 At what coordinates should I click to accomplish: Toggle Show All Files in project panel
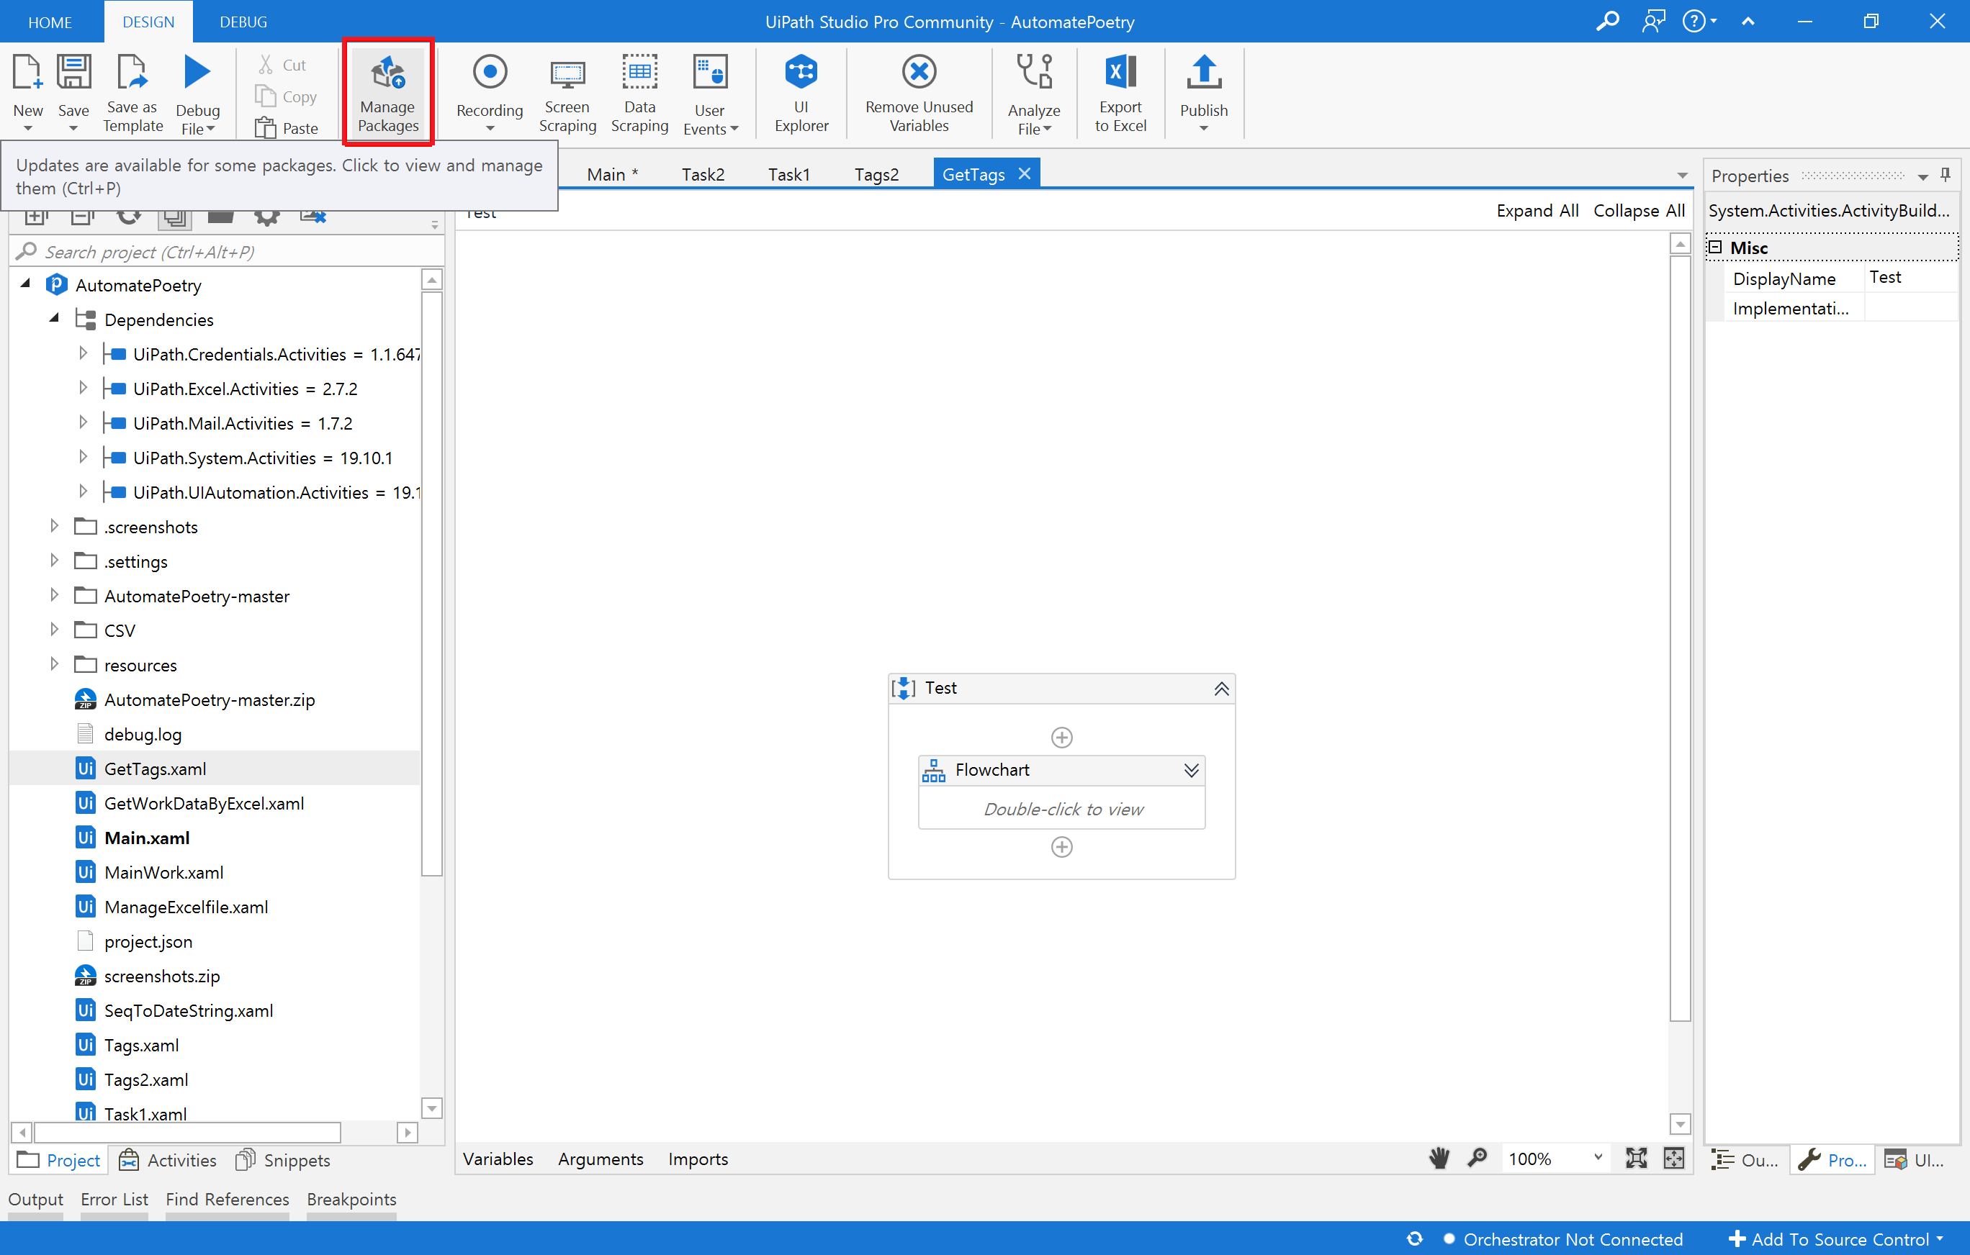click(175, 217)
